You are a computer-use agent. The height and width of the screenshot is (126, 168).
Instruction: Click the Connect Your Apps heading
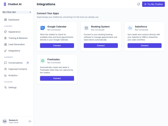(48, 13)
